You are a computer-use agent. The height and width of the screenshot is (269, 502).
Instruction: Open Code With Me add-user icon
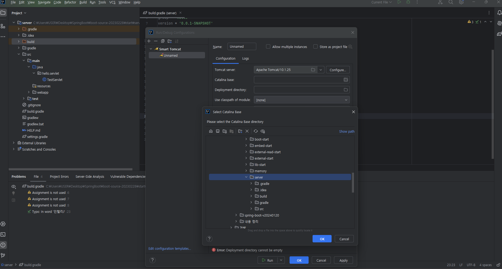[x=440, y=2]
